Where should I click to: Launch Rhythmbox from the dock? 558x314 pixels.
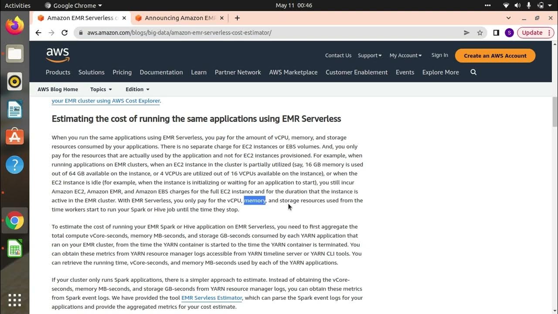click(x=14, y=82)
